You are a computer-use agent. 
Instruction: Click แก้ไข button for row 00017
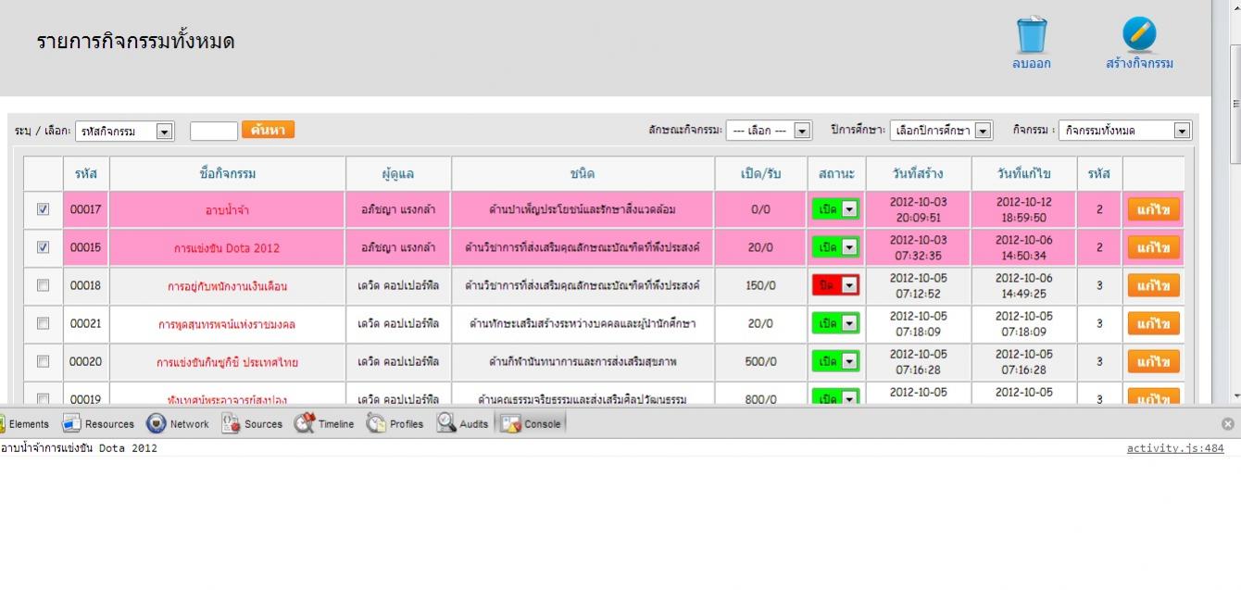tap(1153, 209)
